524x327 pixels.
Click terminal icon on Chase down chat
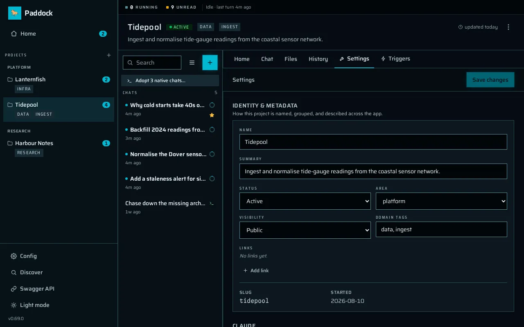coord(212,203)
